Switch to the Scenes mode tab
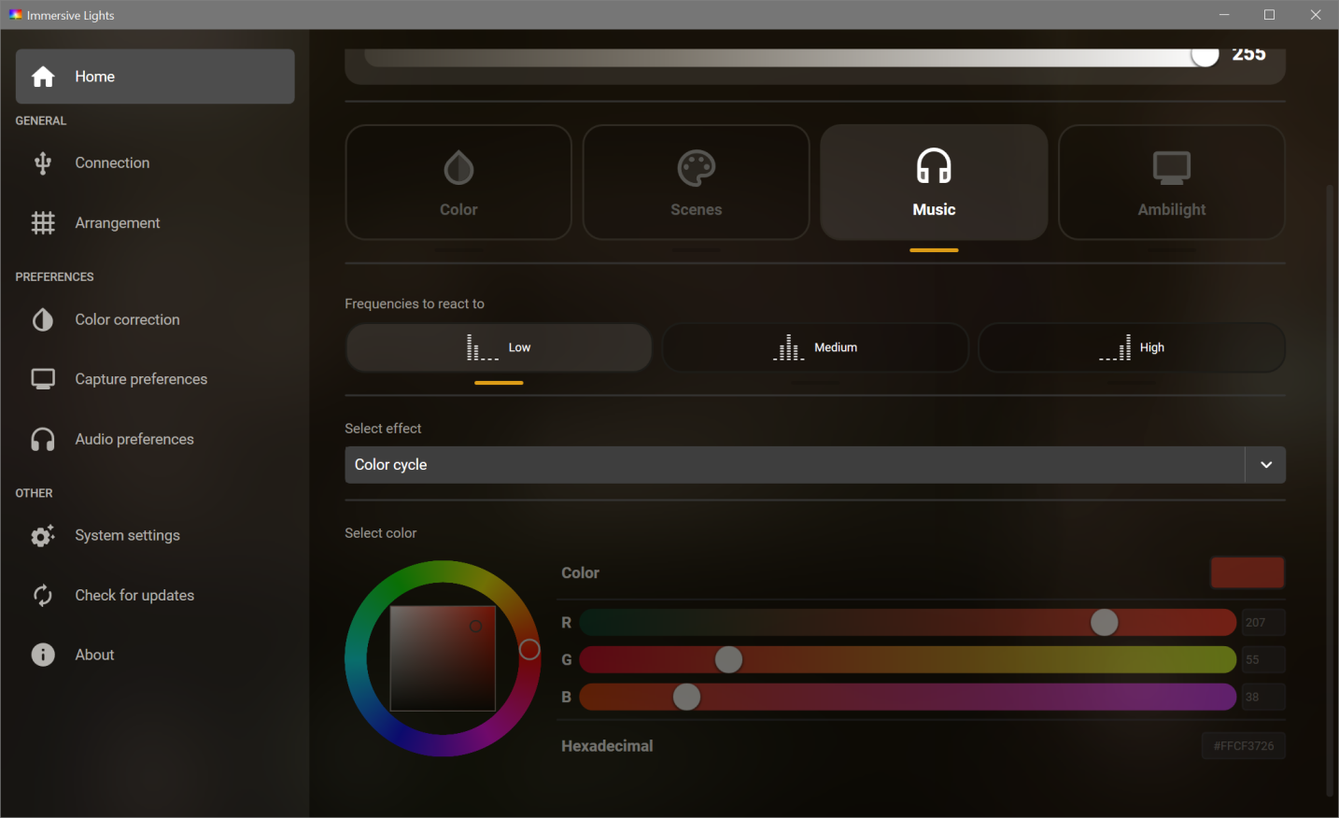The height and width of the screenshot is (818, 1339). (696, 183)
